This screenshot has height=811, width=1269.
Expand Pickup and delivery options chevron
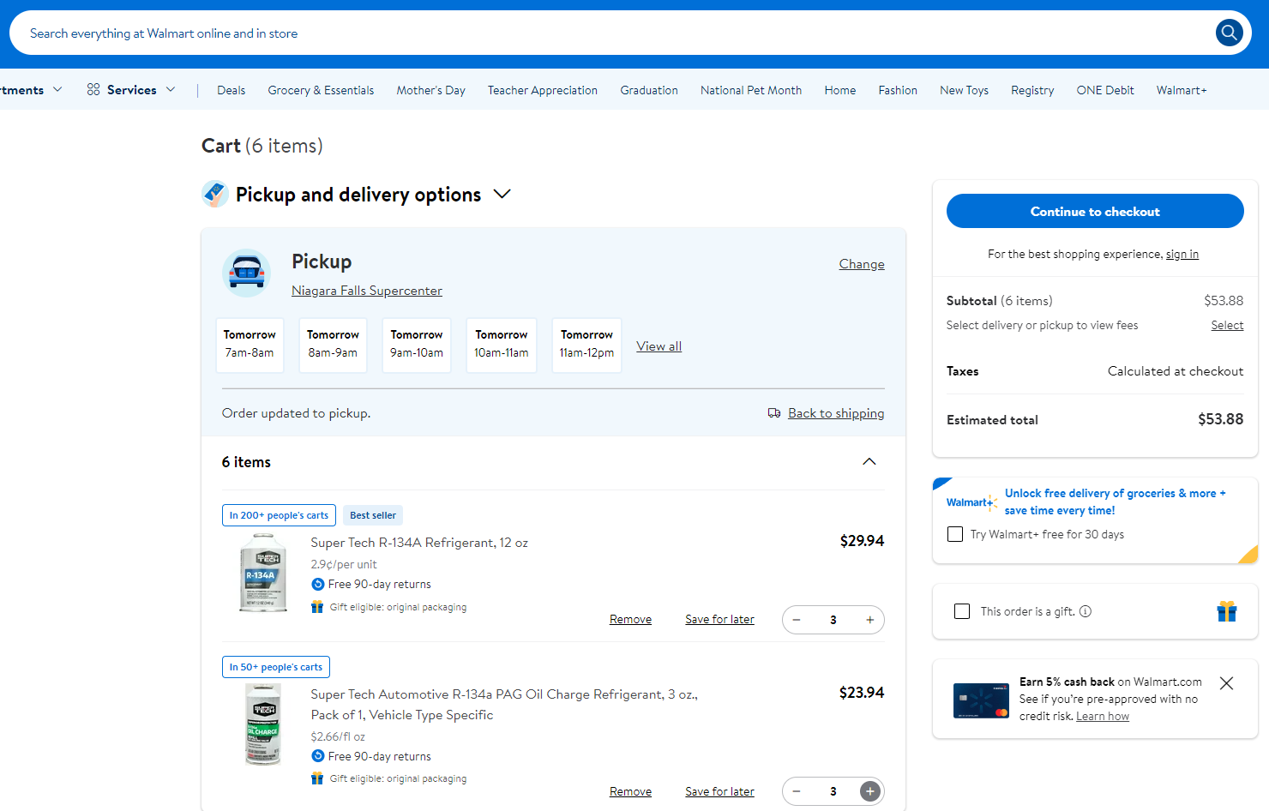(502, 195)
